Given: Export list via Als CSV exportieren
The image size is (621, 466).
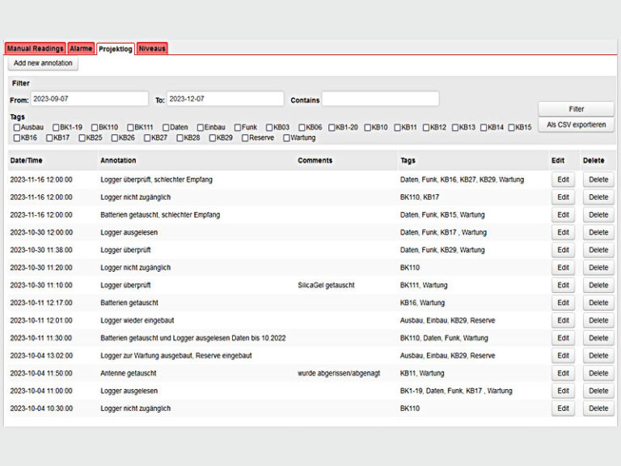Looking at the screenshot, I should point(576,125).
